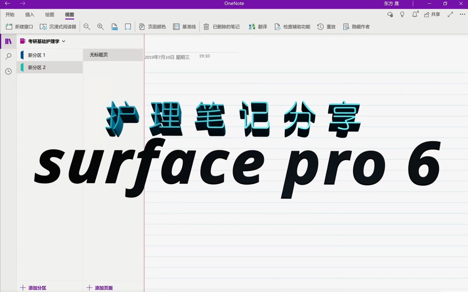Select section 新分区 2
Image resolution: width=468 pixels, height=292 pixels.
[x=50, y=67]
